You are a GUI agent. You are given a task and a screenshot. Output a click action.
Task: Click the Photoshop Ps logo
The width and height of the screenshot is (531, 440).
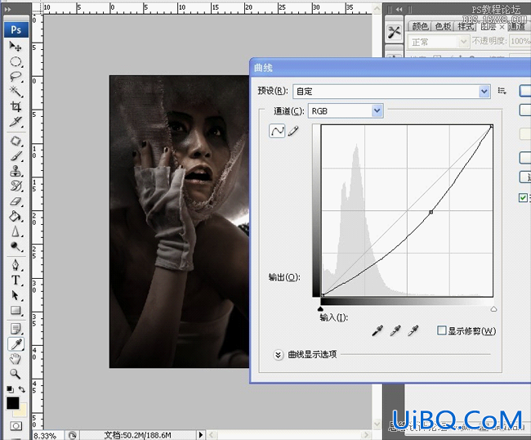pyautogui.click(x=16, y=29)
